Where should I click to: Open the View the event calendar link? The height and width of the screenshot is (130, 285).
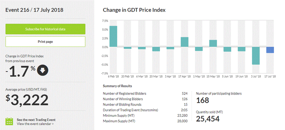(35, 124)
